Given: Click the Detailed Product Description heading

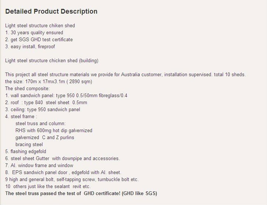Looking at the screenshot, I should pos(51,11).
